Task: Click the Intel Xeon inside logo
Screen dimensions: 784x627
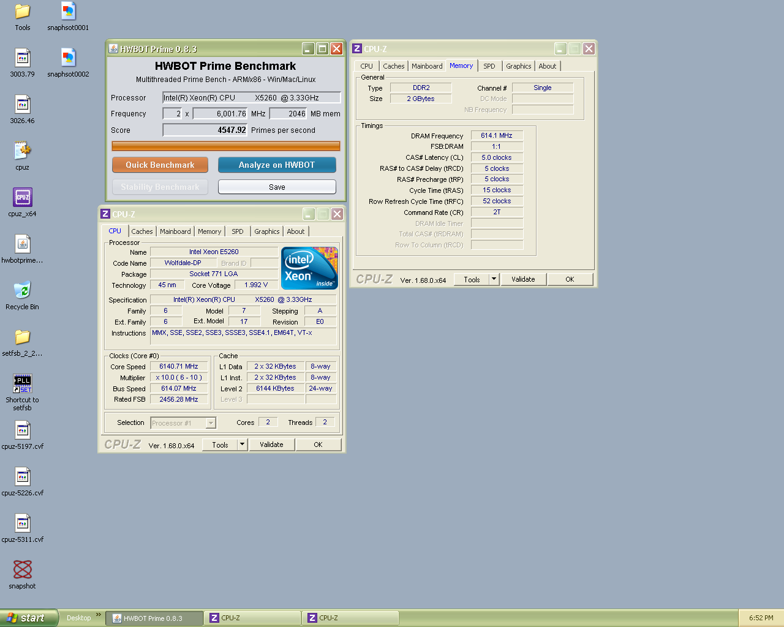Action: click(309, 268)
